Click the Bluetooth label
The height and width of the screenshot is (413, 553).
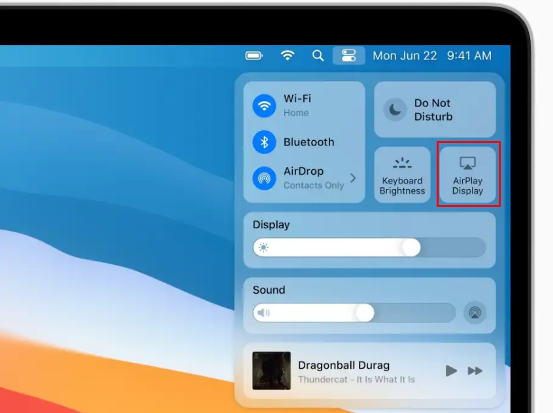309,142
